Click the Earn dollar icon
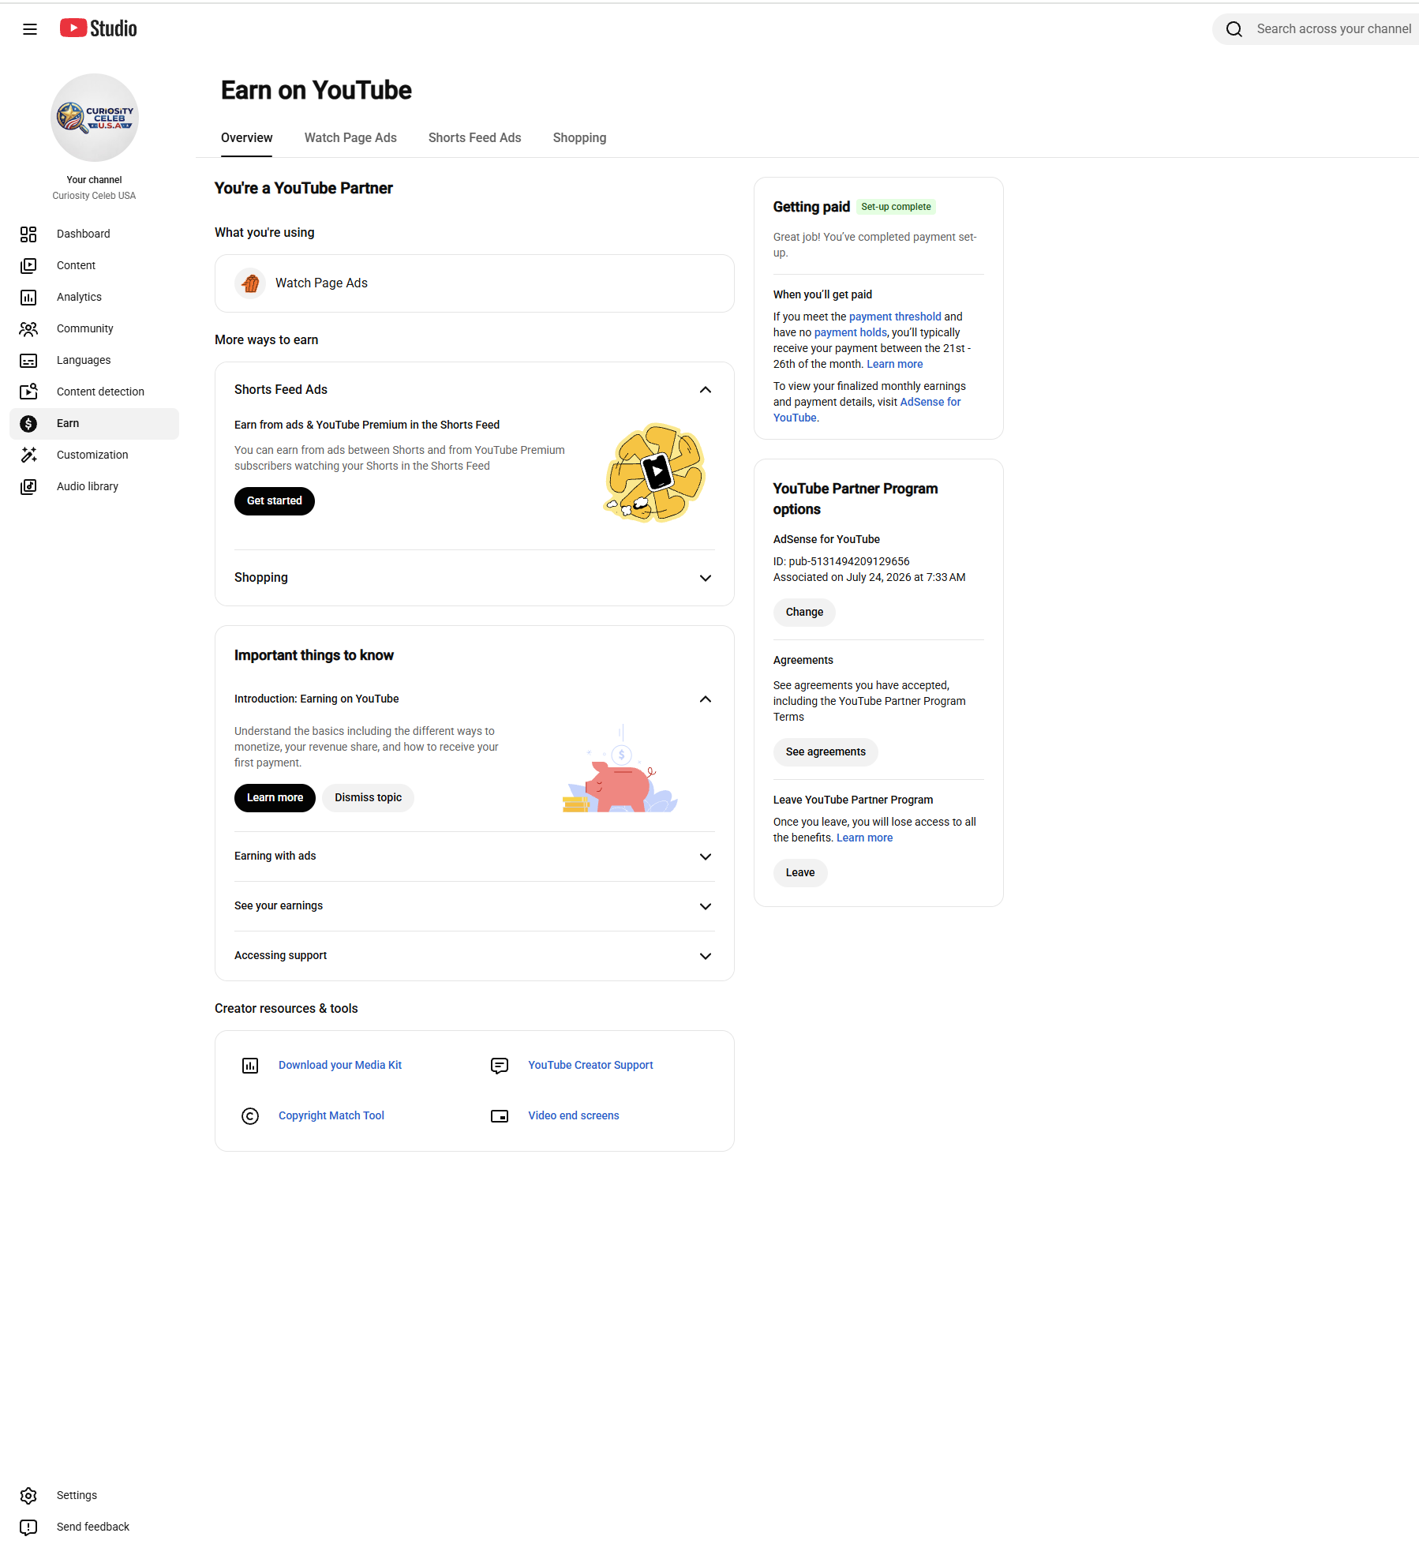1419x1548 pixels. click(28, 423)
